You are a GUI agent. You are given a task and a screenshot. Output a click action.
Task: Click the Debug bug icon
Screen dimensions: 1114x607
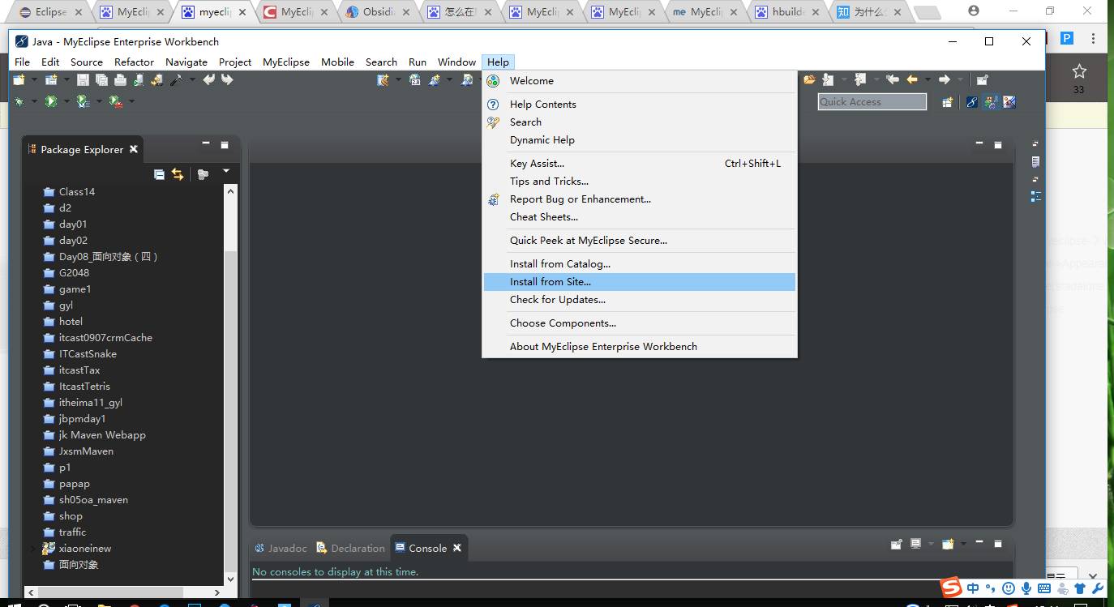click(19, 101)
